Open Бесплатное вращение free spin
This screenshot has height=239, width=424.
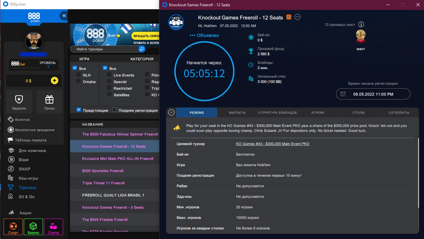(31, 130)
